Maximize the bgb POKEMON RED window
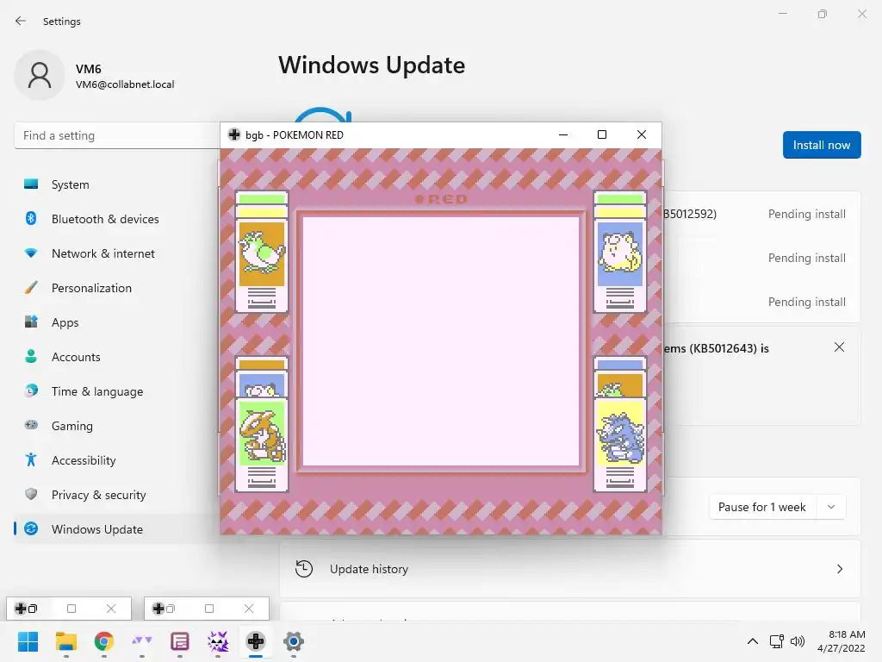Viewport: 882px width, 662px height. click(602, 134)
